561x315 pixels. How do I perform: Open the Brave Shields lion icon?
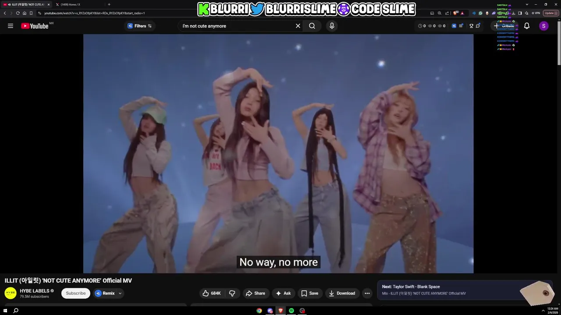click(455, 13)
